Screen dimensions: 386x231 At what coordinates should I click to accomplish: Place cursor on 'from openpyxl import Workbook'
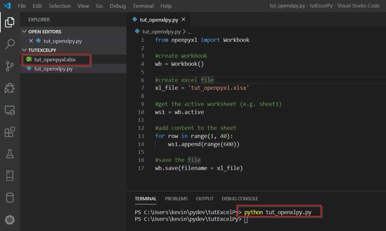pos(202,40)
